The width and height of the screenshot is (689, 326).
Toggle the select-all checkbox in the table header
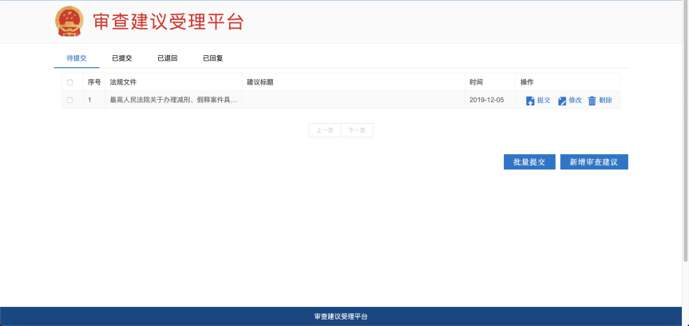point(69,82)
